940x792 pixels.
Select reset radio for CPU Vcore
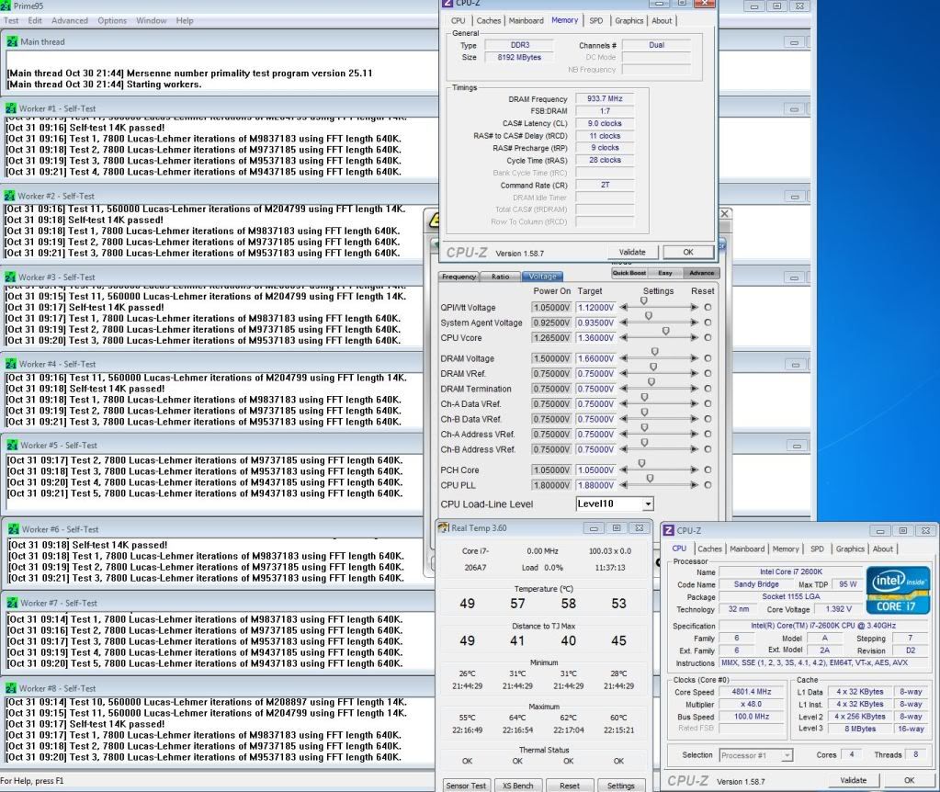[708, 337]
